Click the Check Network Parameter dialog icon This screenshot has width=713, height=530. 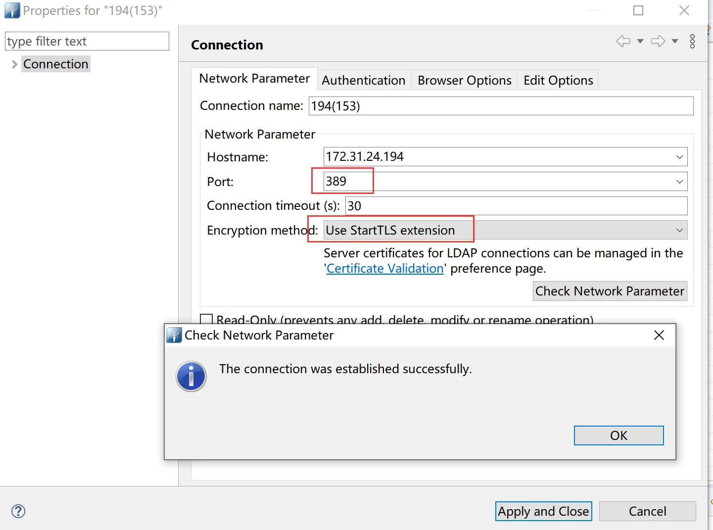pos(174,335)
